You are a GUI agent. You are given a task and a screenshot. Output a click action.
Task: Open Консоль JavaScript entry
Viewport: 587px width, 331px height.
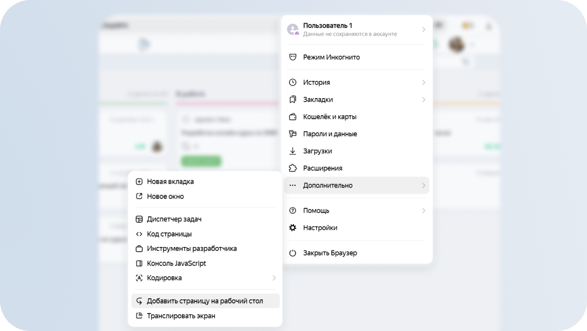click(x=176, y=264)
